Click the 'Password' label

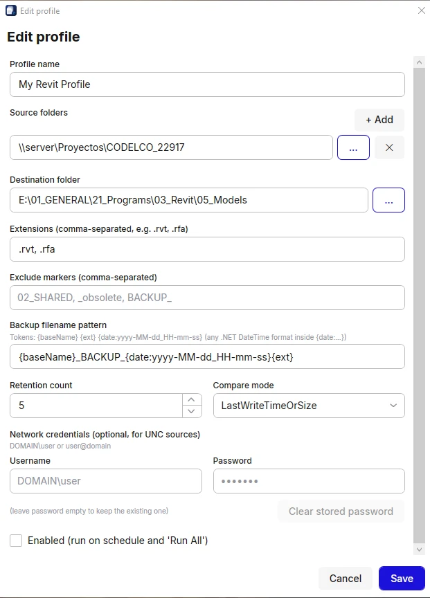pos(233,461)
